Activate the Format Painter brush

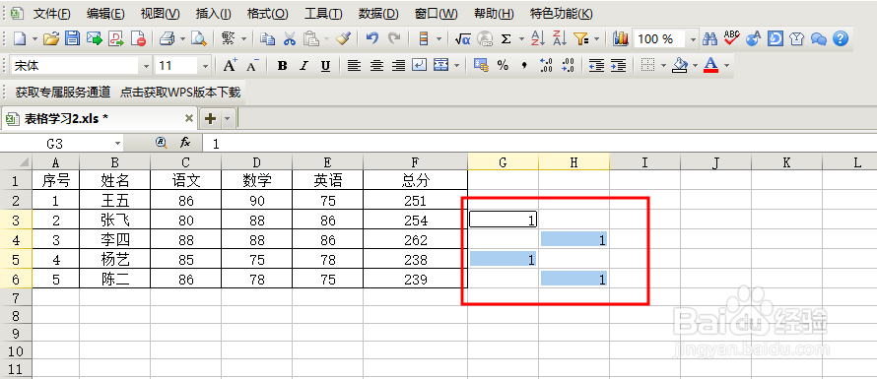coord(343,38)
